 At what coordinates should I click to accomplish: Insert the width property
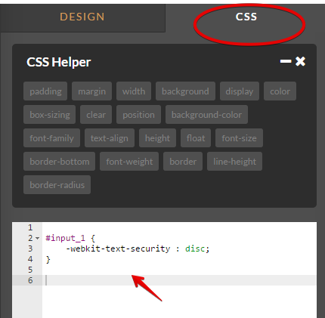(x=134, y=91)
